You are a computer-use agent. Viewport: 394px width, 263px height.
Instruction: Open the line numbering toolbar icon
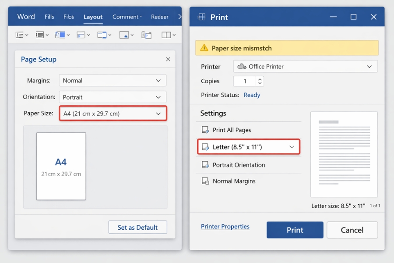coord(41,35)
